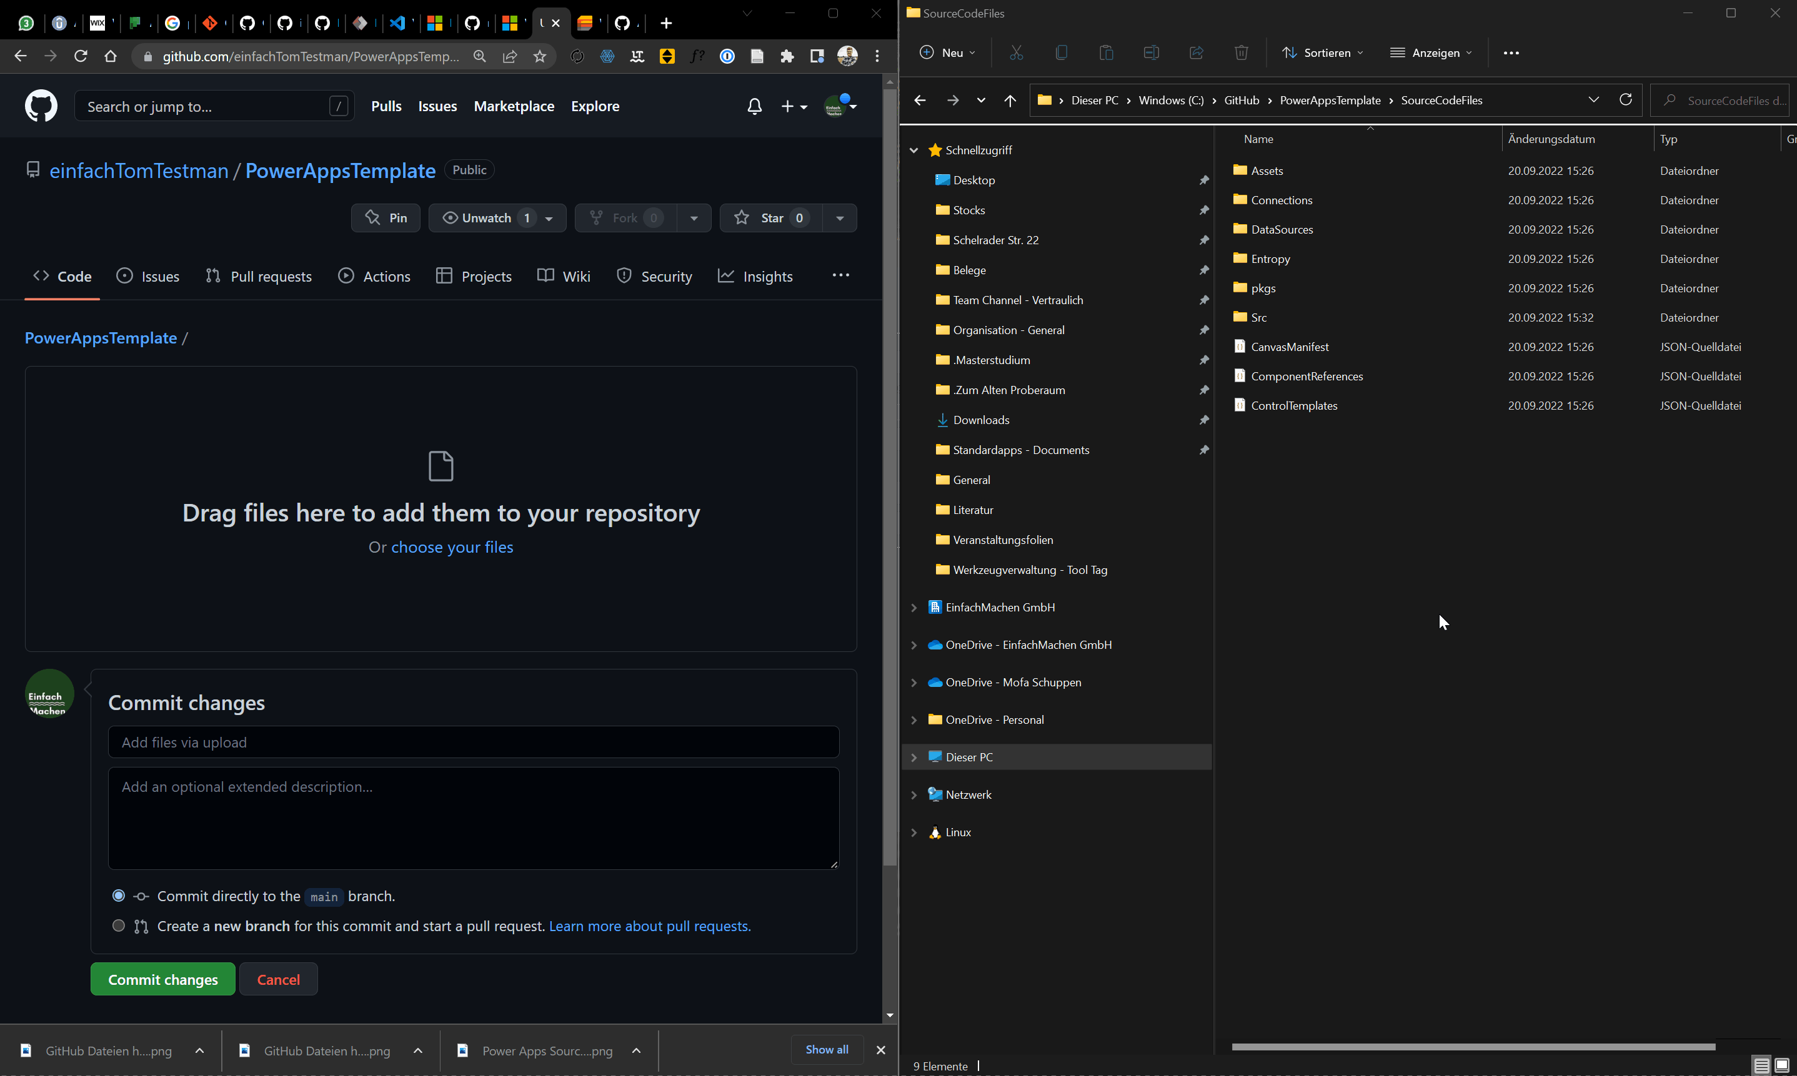Bookmark this page with the star icon
This screenshot has width=1797, height=1076.
pos(540,57)
